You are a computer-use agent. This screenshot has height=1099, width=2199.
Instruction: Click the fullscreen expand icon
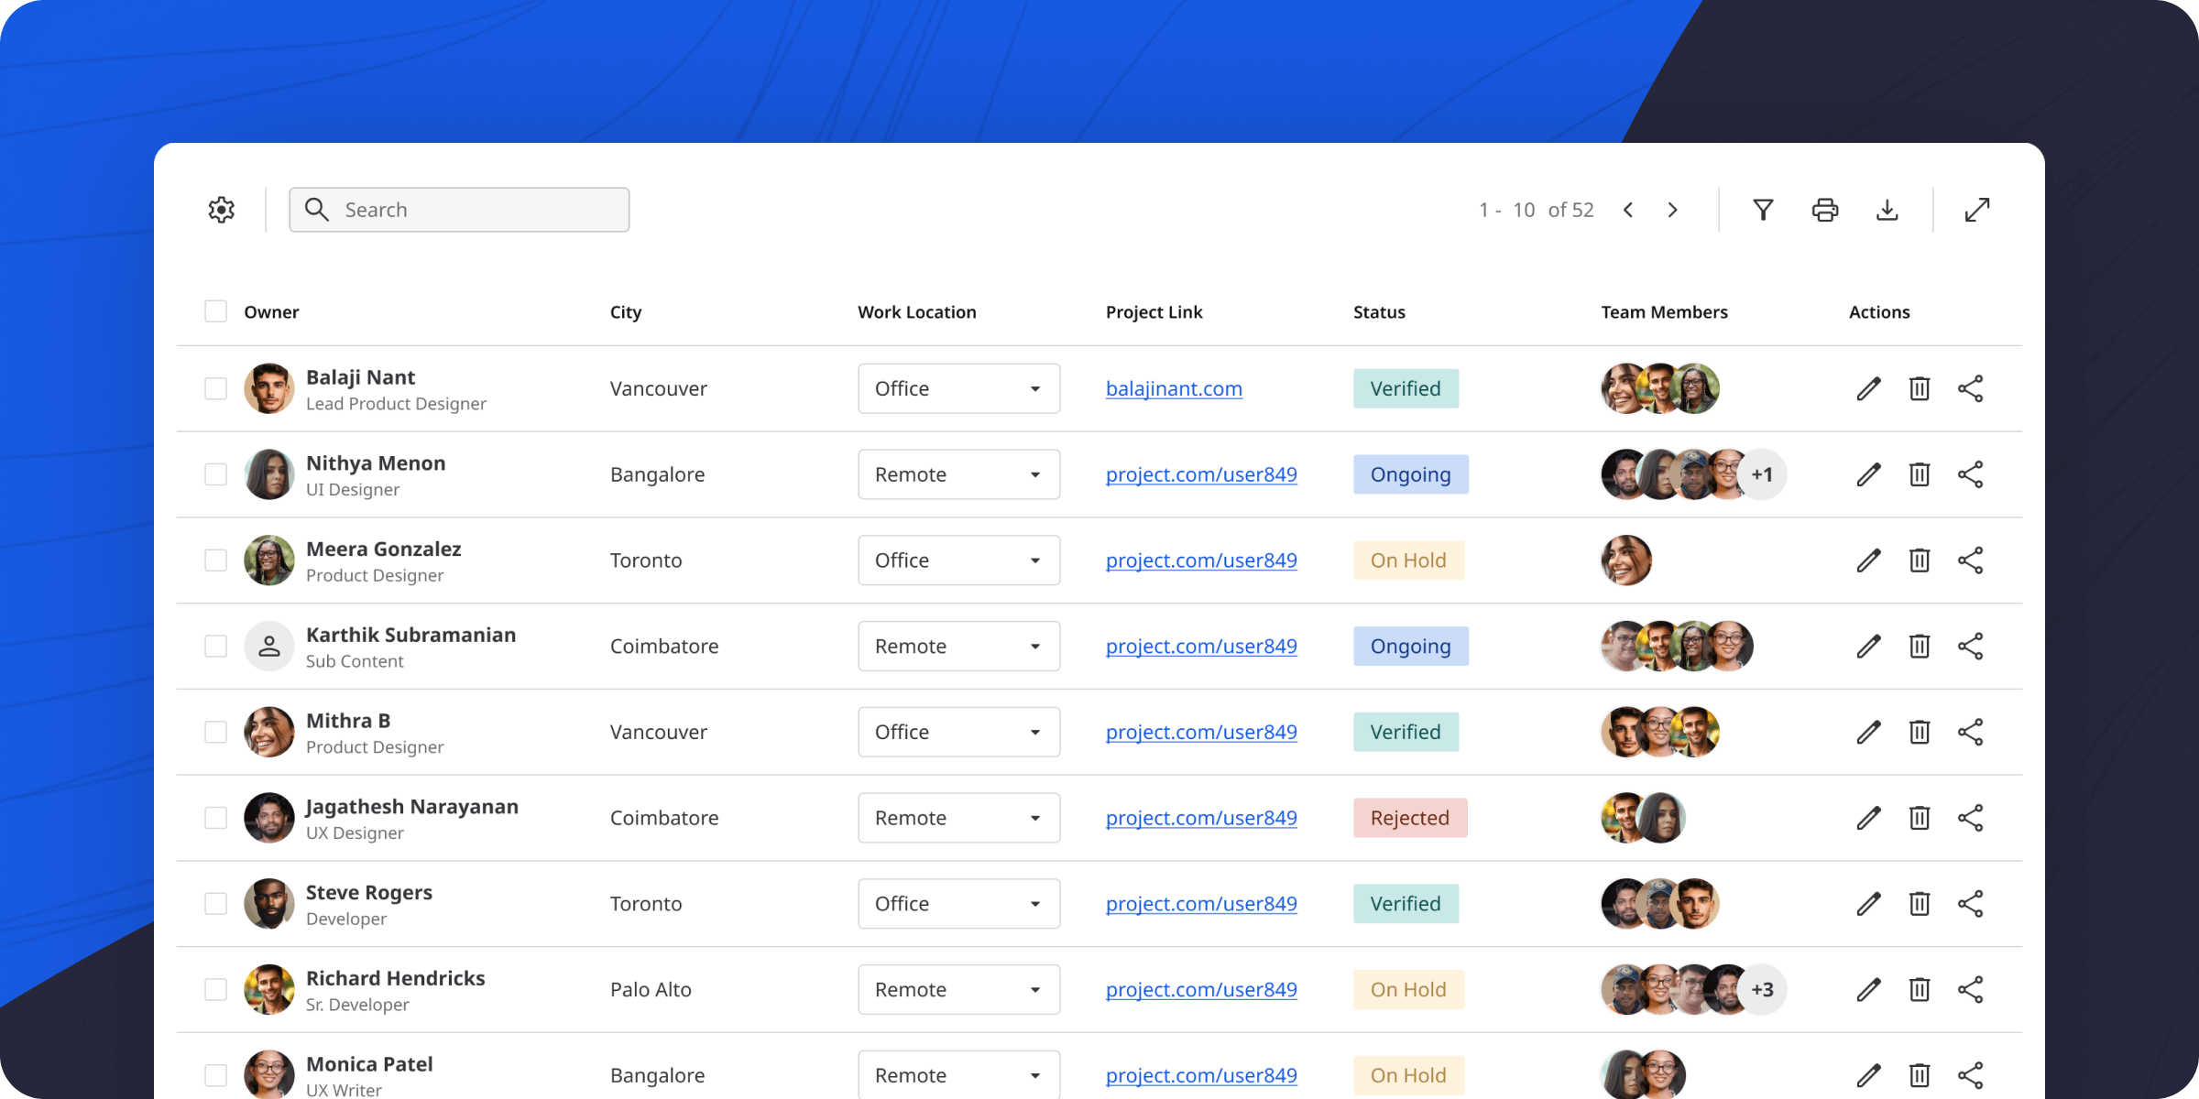1979,211
